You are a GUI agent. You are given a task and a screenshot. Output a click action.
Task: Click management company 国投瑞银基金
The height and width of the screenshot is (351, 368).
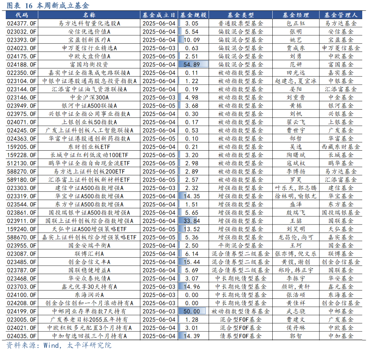click(x=341, y=213)
